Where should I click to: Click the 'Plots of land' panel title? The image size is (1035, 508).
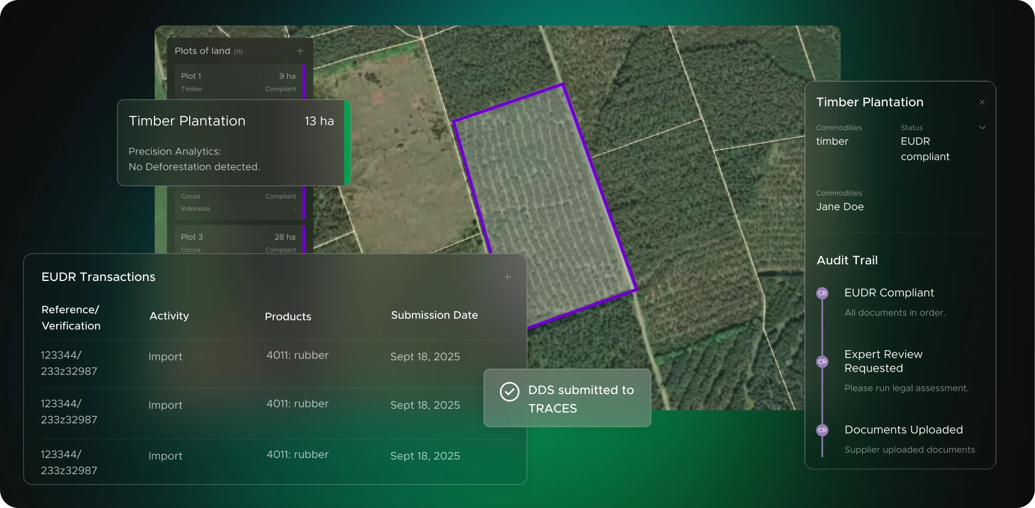pyautogui.click(x=202, y=51)
